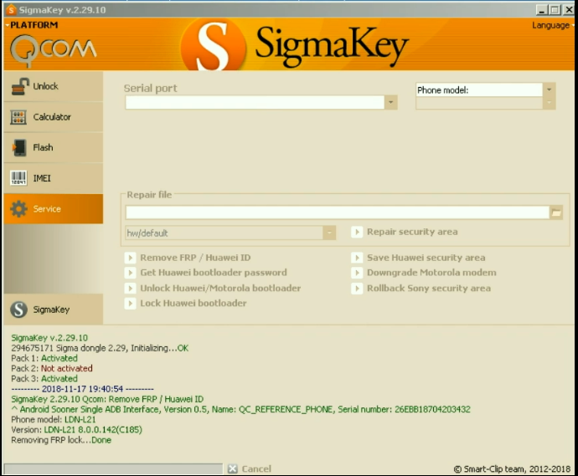Click the Serial port input field

point(255,102)
